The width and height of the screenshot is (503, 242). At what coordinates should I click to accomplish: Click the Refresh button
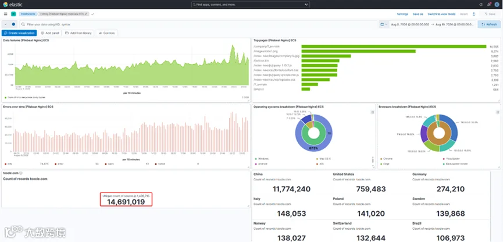(489, 24)
